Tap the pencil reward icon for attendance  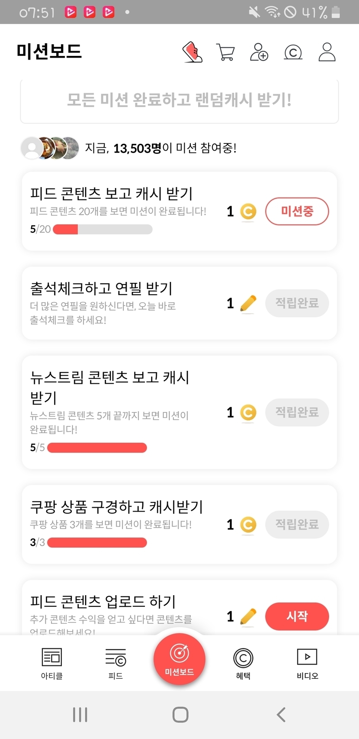248,303
